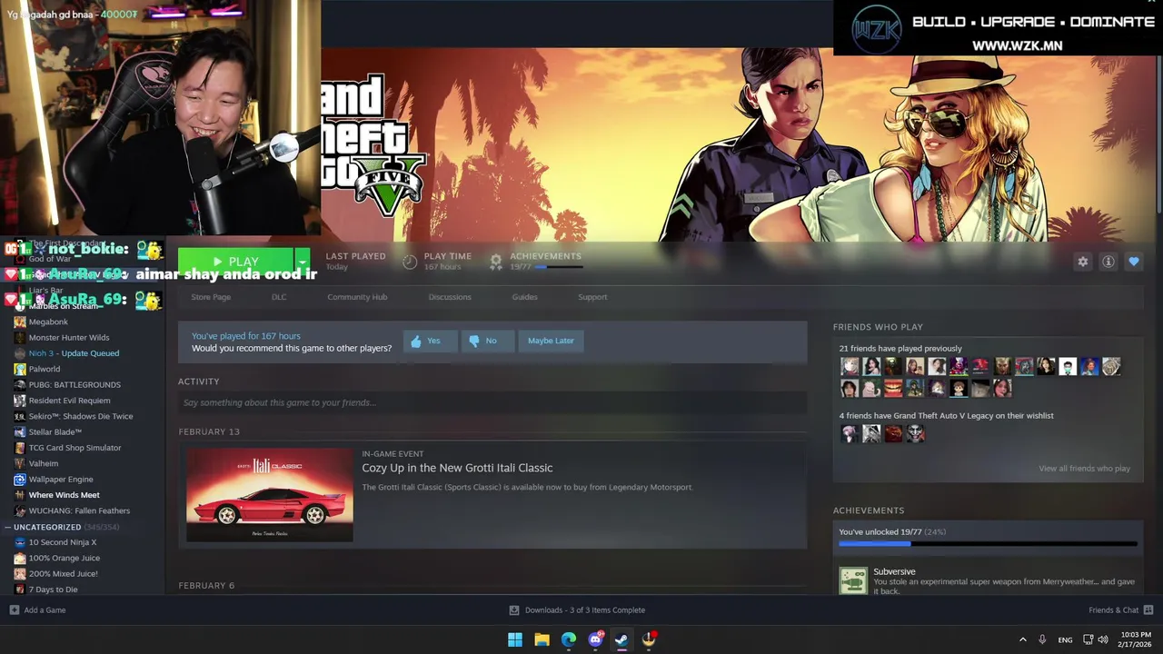Open the Guides tab
Screen dimensions: 1163x654
(x=524, y=297)
